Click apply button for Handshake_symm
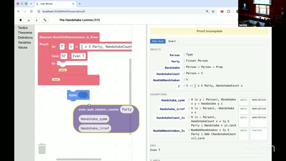 244,102
